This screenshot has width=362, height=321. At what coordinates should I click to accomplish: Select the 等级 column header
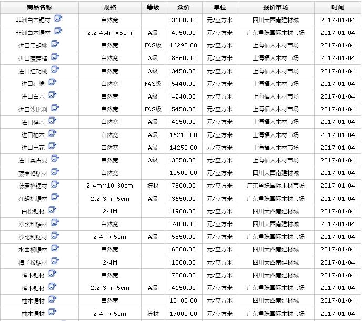coord(153,8)
